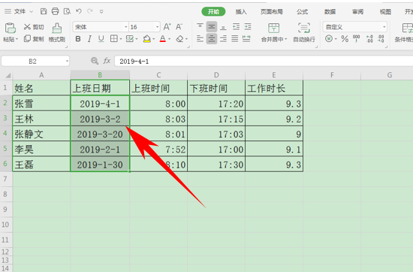Viewport: 413px width, 272px height.
Task: Open the font name dropdown 宋体
Action: tap(126, 27)
